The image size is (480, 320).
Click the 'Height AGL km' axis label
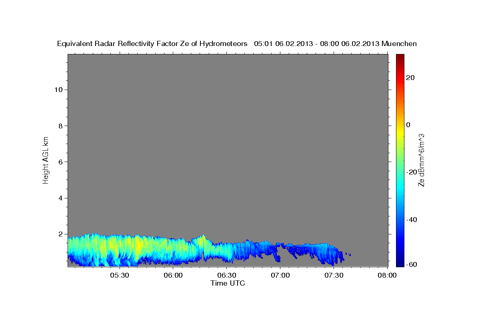[x=46, y=160]
